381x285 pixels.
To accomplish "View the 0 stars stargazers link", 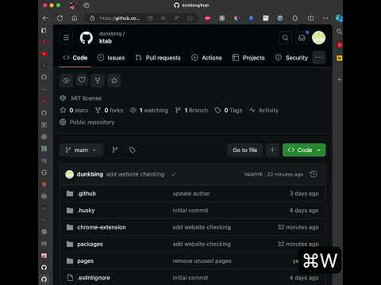I will click(x=74, y=110).
